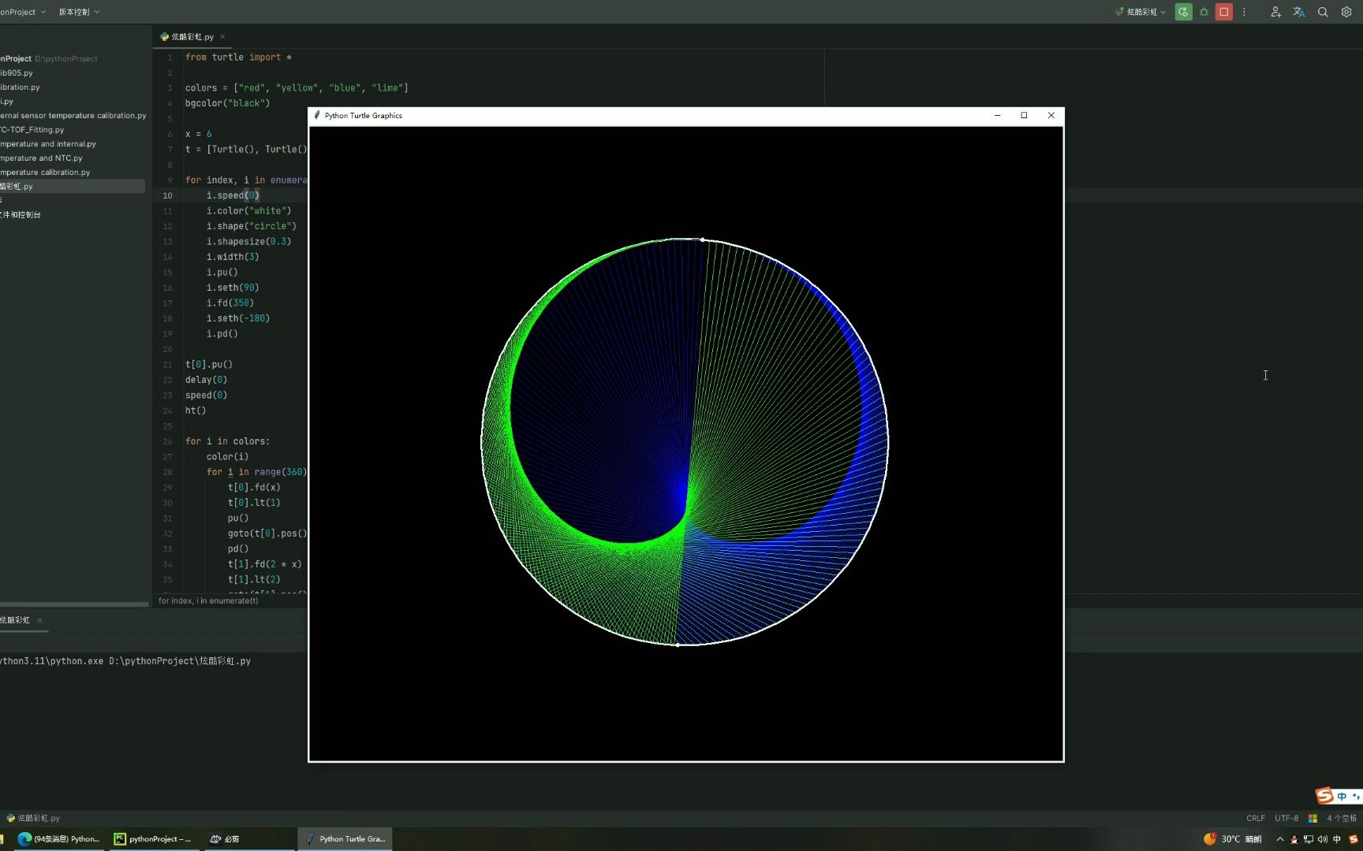The width and height of the screenshot is (1363, 851).
Task: Click the floating Sogou input bar logo
Action: pyautogui.click(x=1324, y=796)
